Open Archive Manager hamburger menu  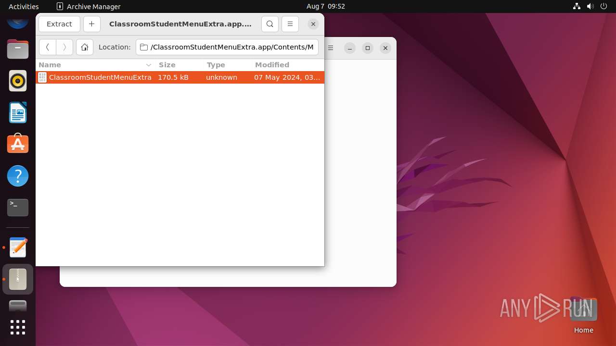click(290, 24)
